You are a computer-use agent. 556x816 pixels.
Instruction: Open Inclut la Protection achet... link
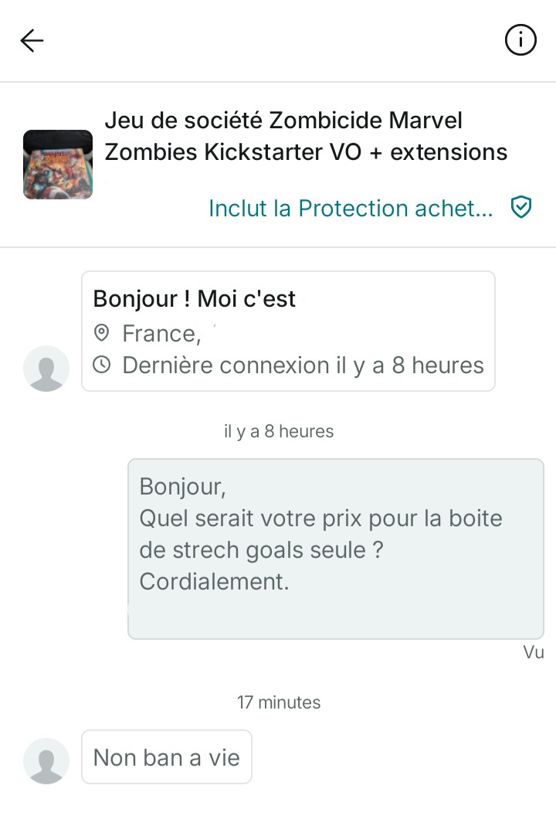pos(351,208)
